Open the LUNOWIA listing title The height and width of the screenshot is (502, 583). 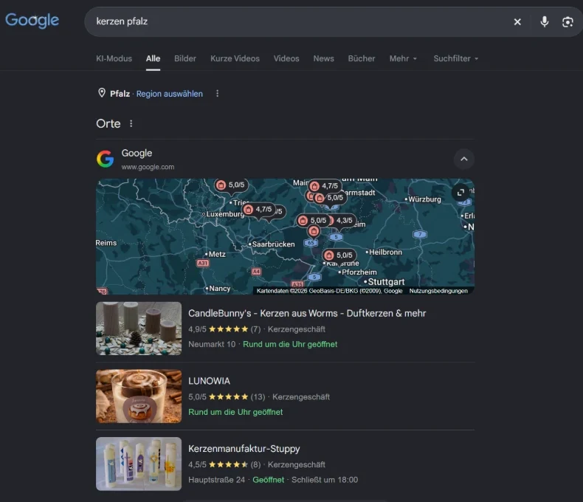point(209,381)
